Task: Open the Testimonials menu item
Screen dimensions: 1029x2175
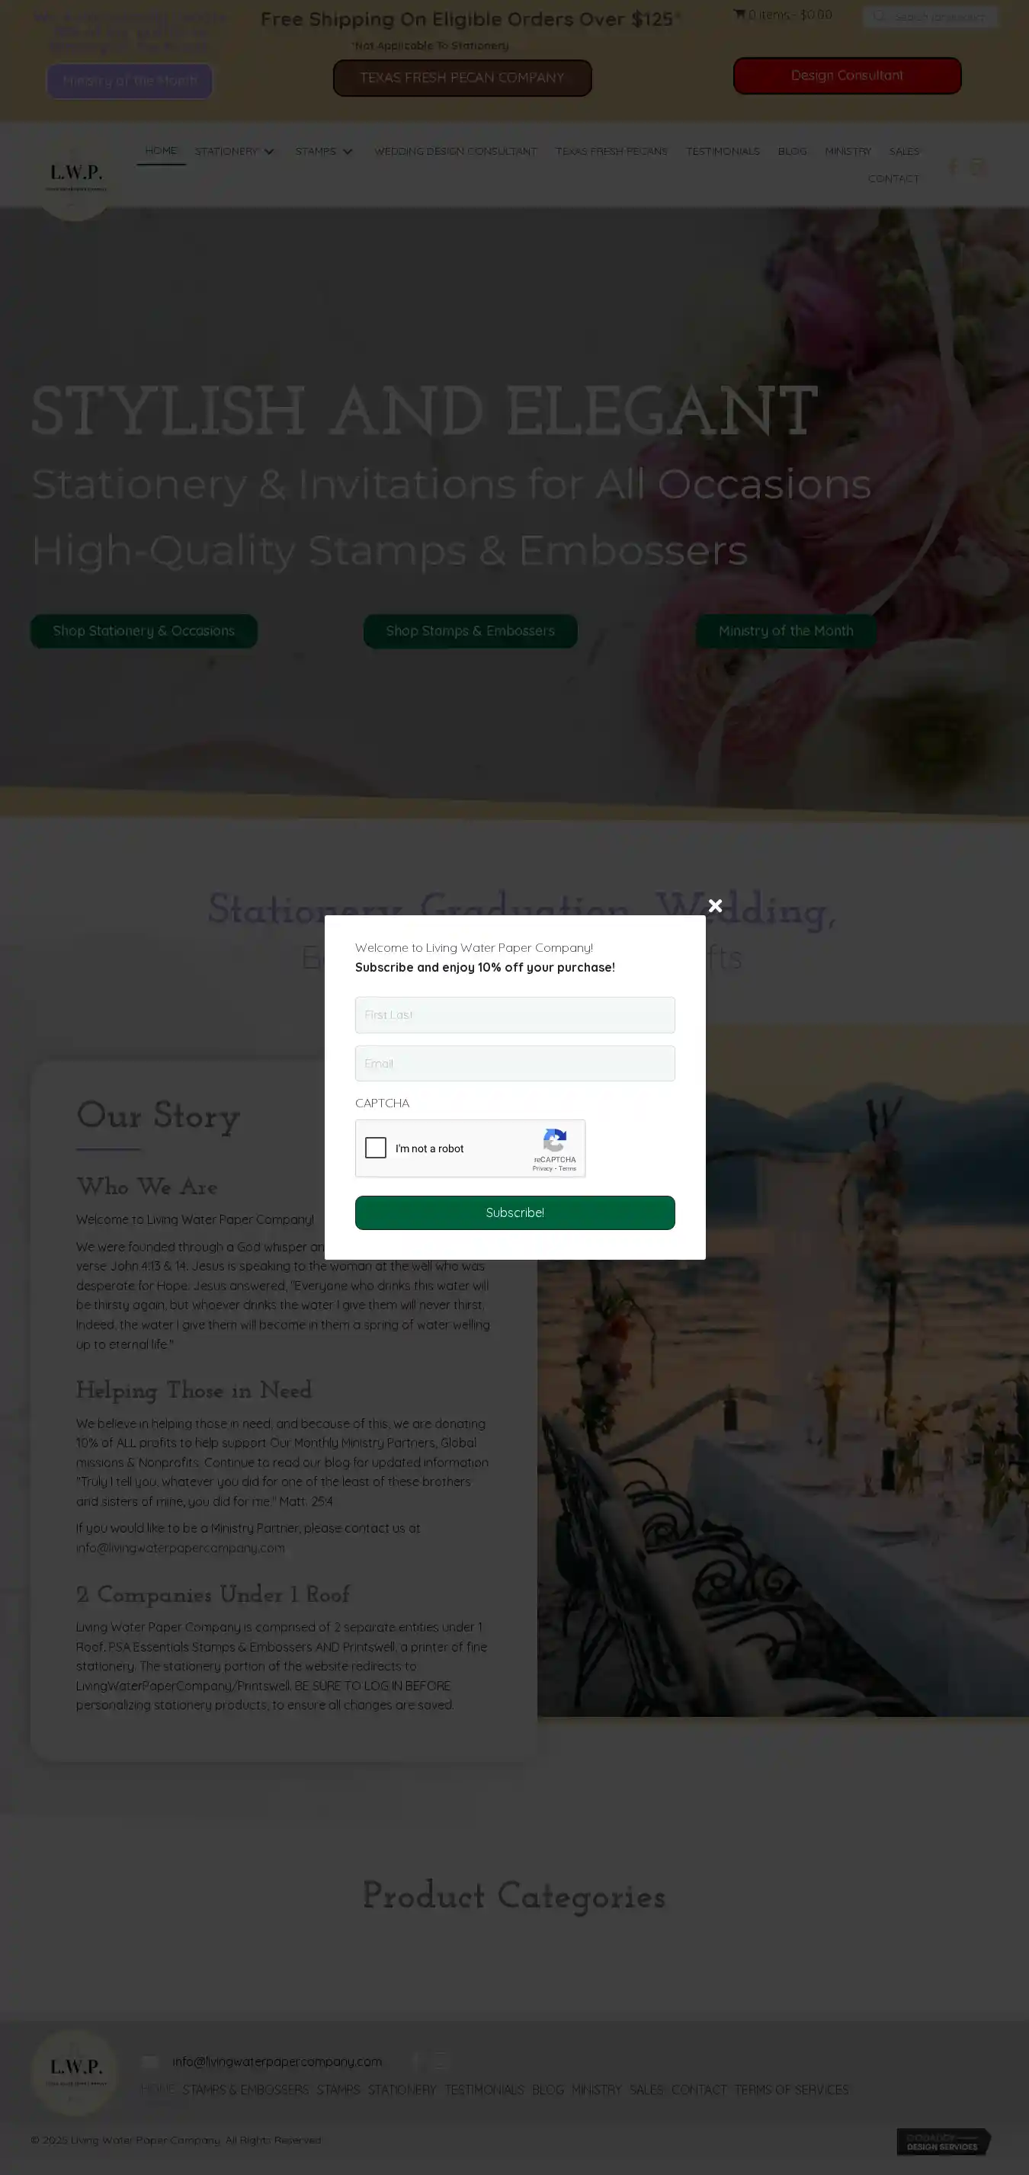Action: pyautogui.click(x=723, y=151)
